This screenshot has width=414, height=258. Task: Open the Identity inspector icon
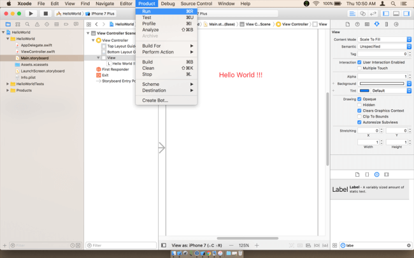[x=367, y=24]
